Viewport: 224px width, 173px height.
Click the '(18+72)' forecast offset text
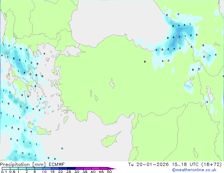coord(211,165)
